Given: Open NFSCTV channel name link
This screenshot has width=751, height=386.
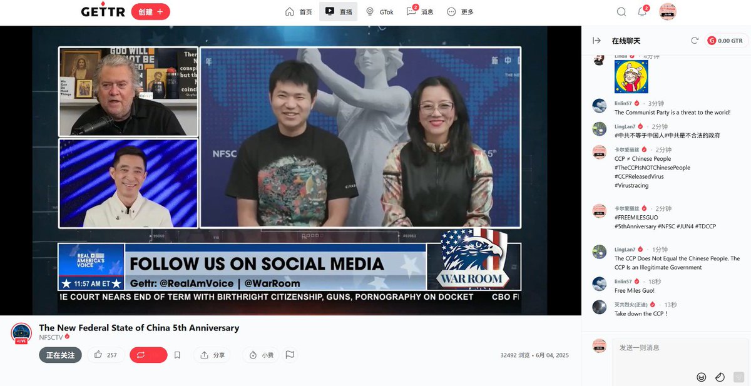Looking at the screenshot, I should (50, 337).
